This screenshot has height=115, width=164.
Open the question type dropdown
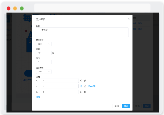click(44, 44)
